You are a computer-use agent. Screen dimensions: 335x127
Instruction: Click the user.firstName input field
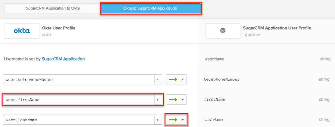[79, 99]
